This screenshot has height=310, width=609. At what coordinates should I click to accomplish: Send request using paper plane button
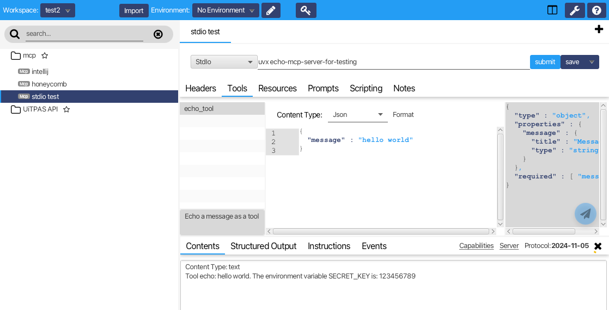(585, 214)
